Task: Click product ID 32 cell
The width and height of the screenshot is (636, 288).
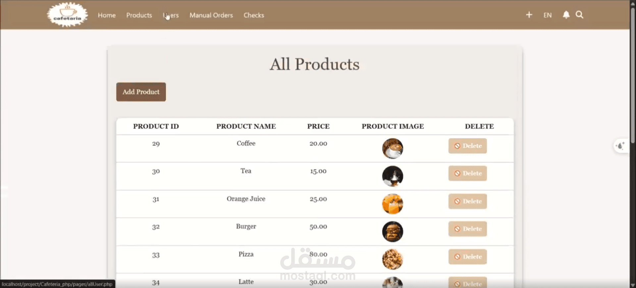Action: [156, 227]
